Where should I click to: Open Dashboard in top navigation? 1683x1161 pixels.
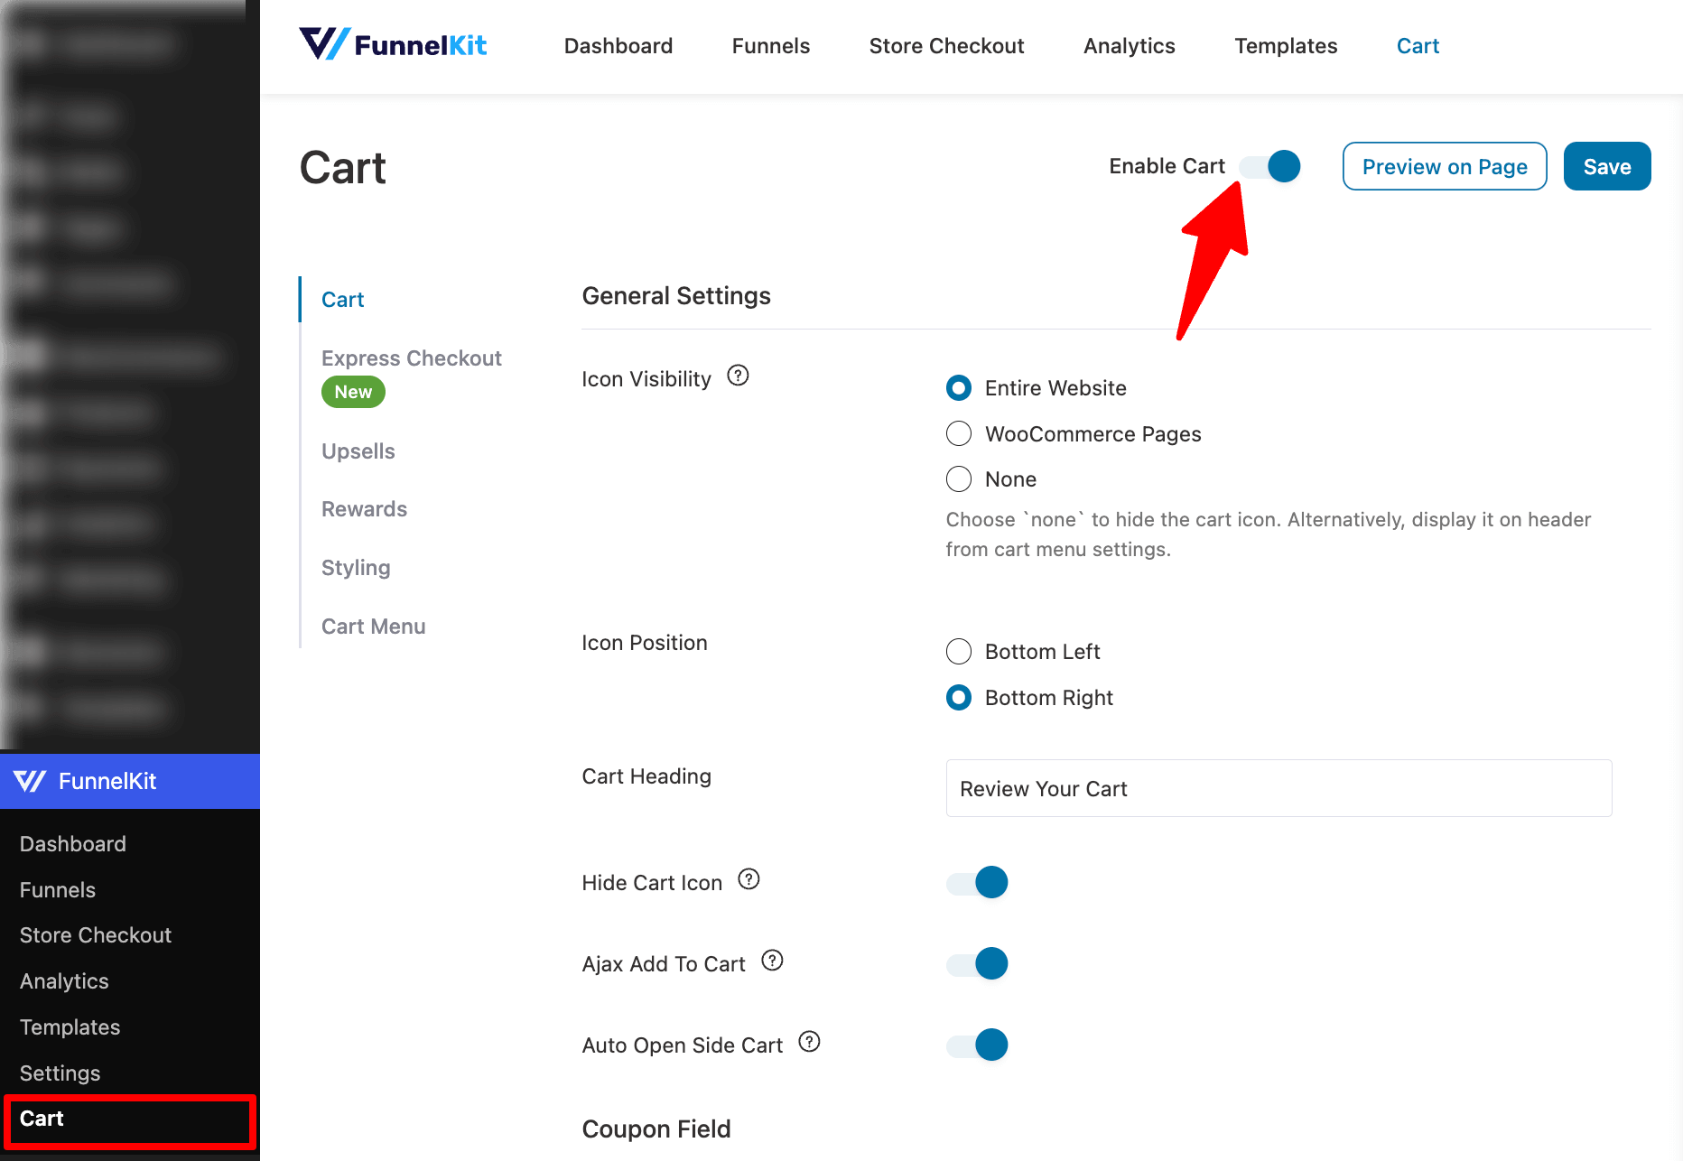click(x=618, y=46)
